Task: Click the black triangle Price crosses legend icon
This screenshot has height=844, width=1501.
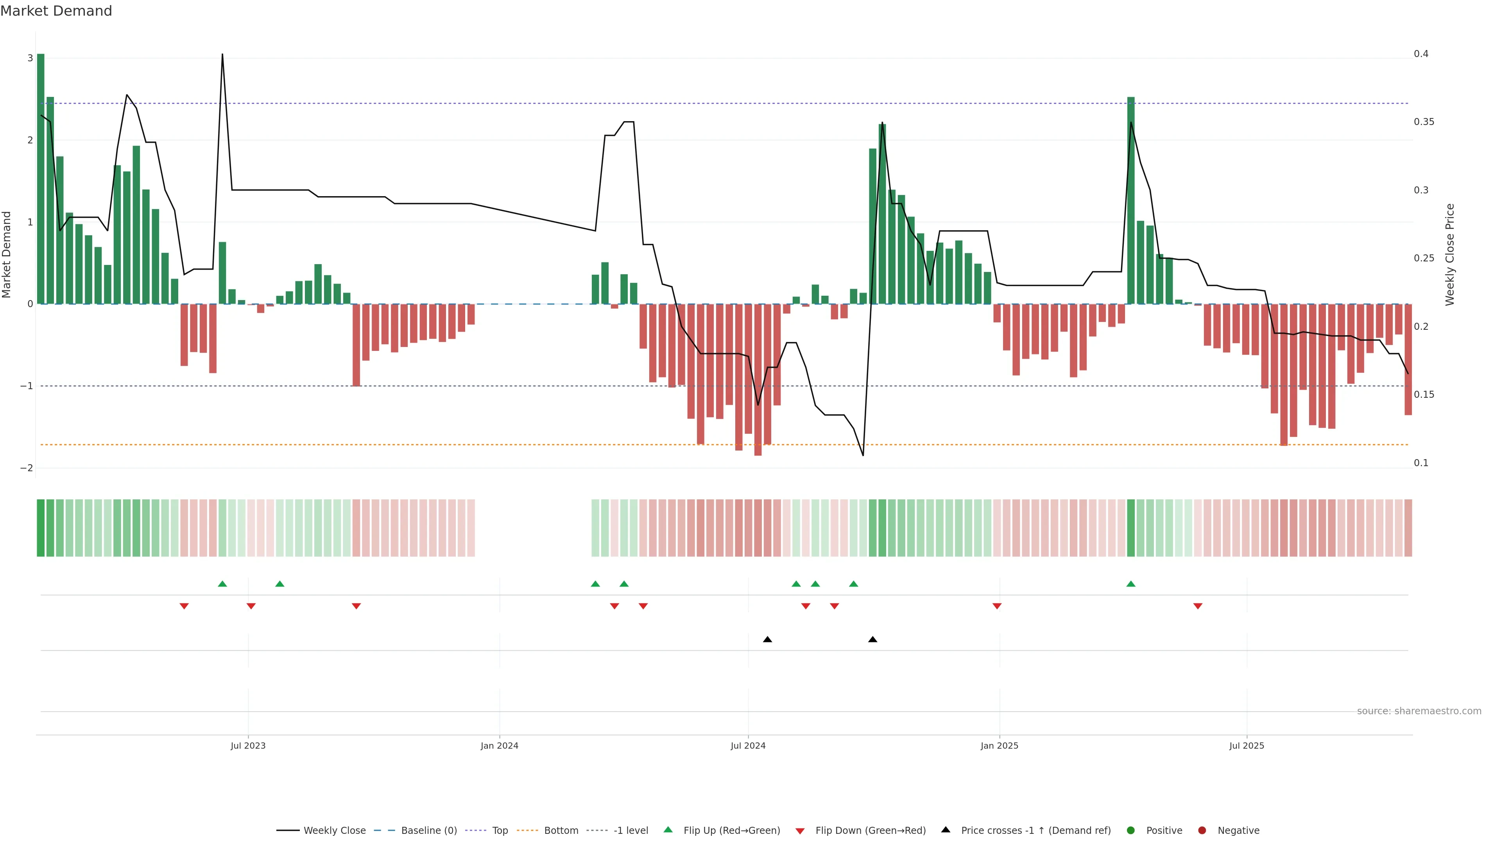Action: [x=946, y=830]
